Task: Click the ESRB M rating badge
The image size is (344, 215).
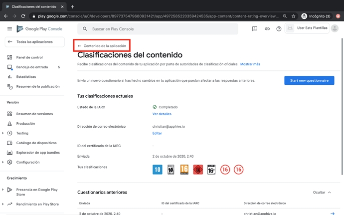Action: [171, 170]
